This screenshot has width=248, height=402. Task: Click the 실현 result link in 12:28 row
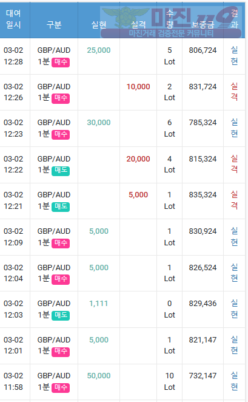click(x=234, y=56)
